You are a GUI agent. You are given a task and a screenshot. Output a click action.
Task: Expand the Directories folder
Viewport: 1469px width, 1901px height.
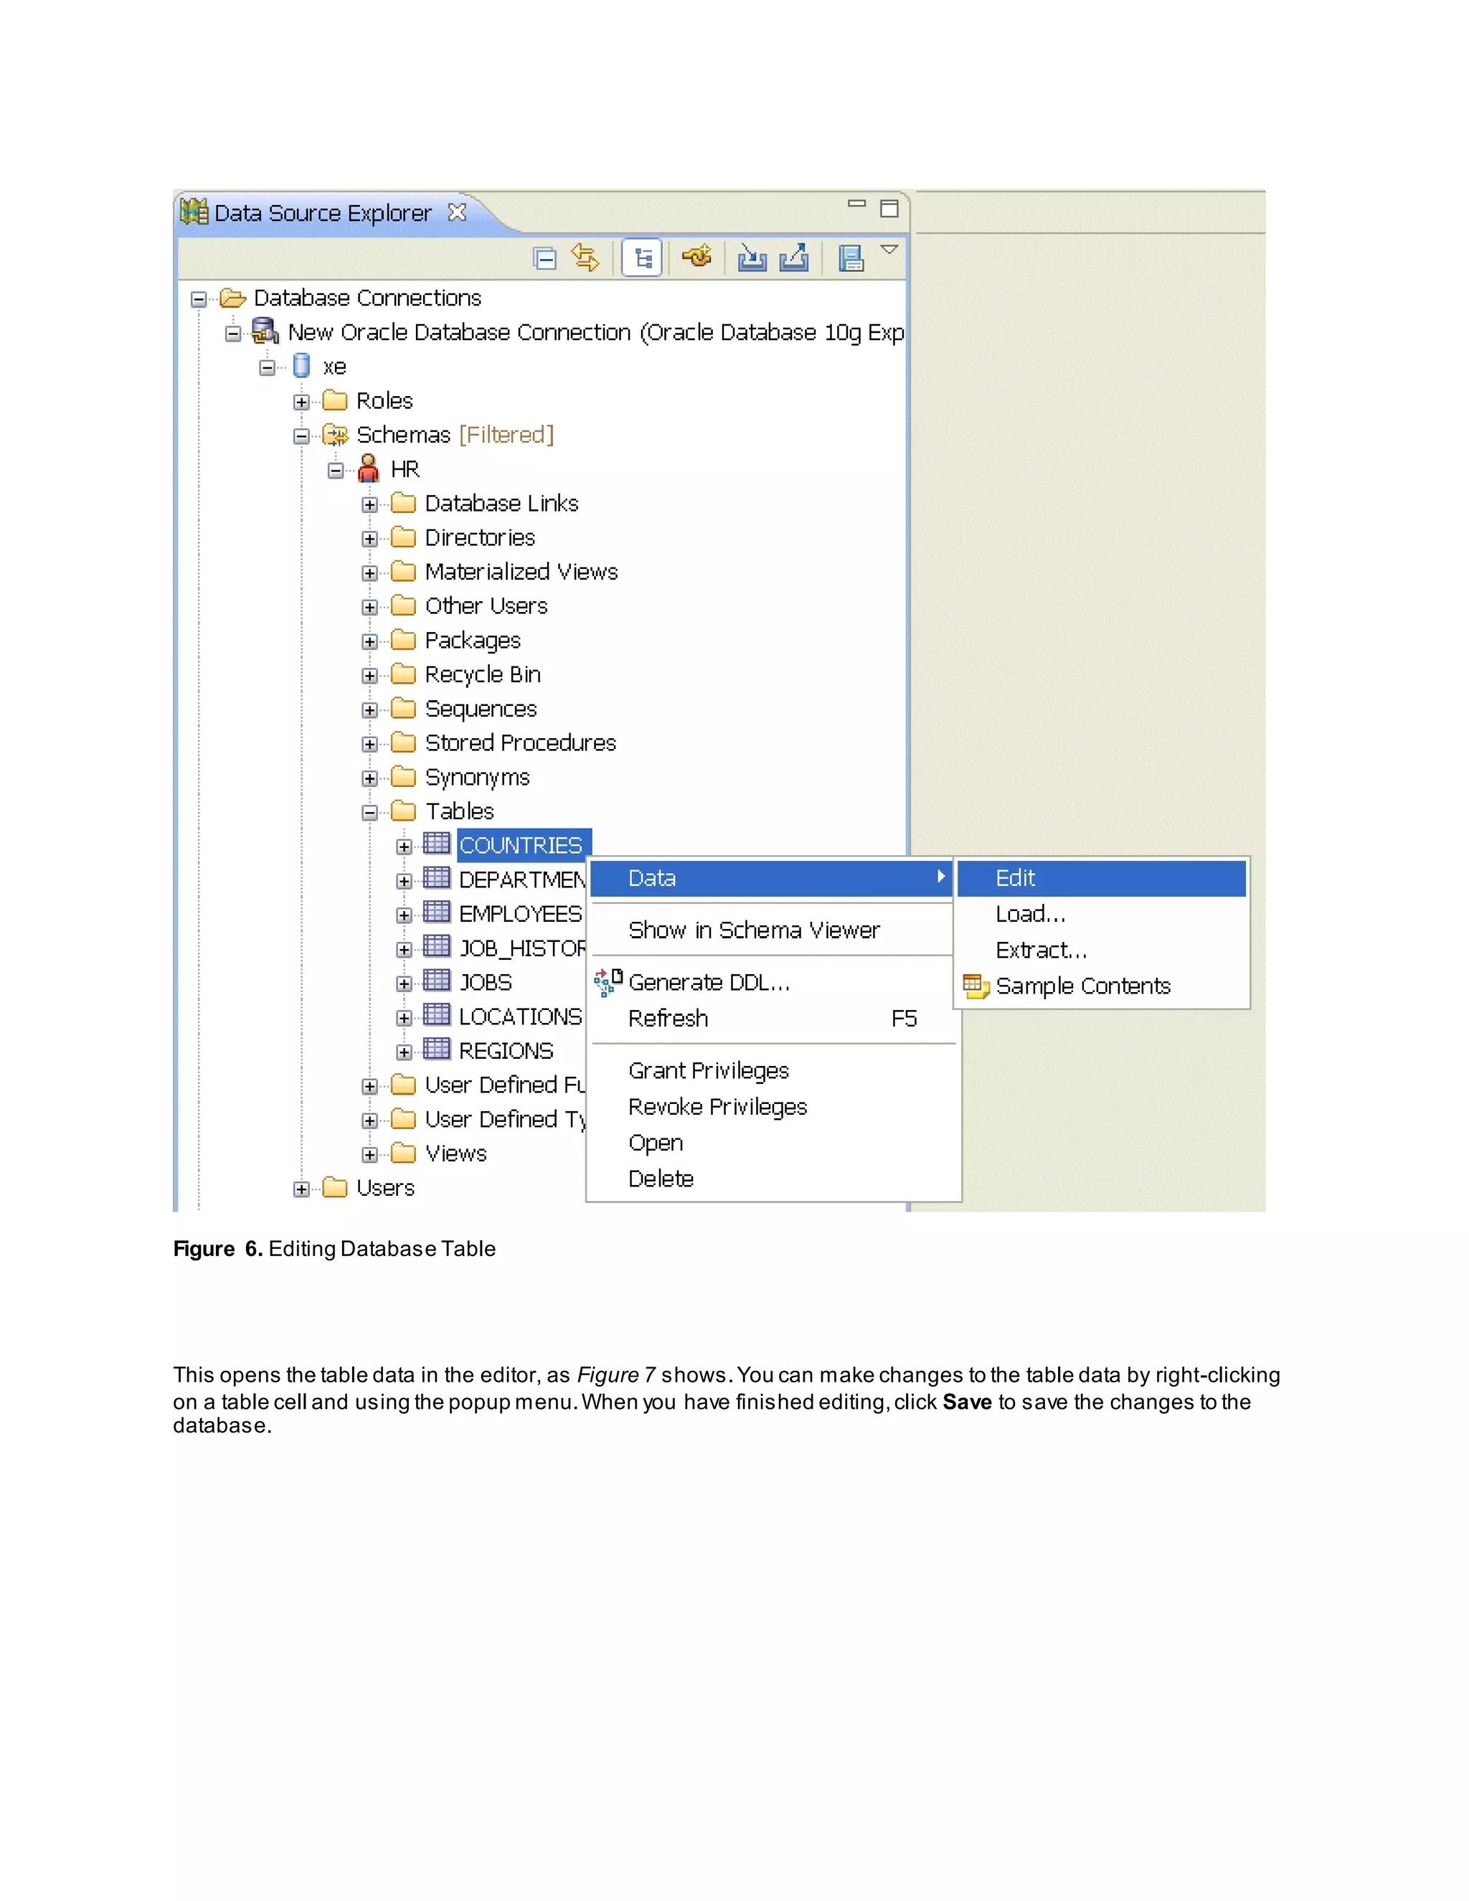(x=370, y=539)
